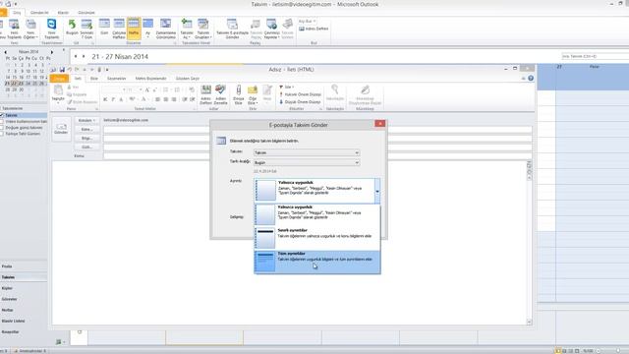Screen dimensions: 629x354
Task: Open the Dosya tab in message window
Action: (x=59, y=79)
